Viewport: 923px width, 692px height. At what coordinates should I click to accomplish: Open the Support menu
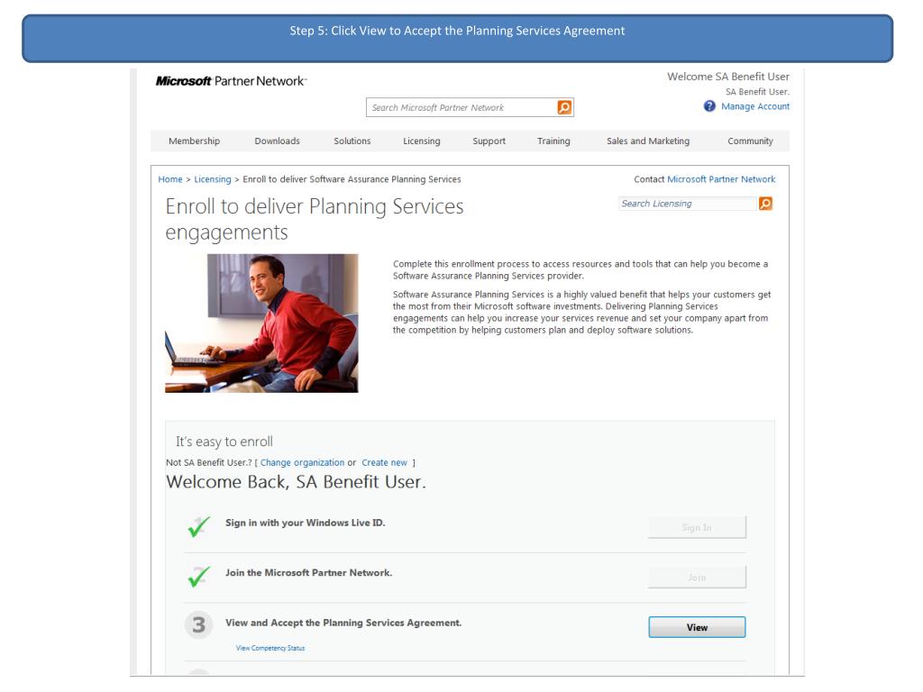pyautogui.click(x=489, y=141)
